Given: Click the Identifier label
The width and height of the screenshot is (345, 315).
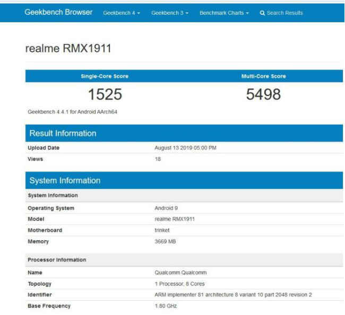Looking at the screenshot, I should click(x=40, y=294).
